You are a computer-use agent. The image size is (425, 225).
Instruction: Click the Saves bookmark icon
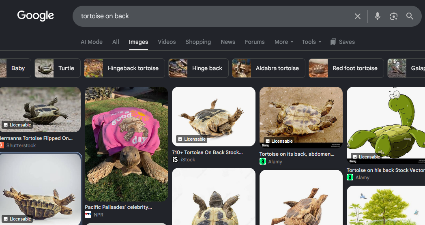333,42
